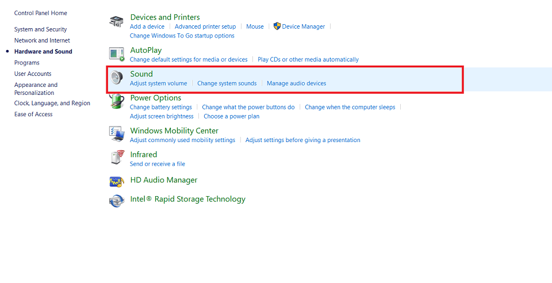This screenshot has width=552, height=283.
Task: Click Add a device link
Action: [x=147, y=26]
